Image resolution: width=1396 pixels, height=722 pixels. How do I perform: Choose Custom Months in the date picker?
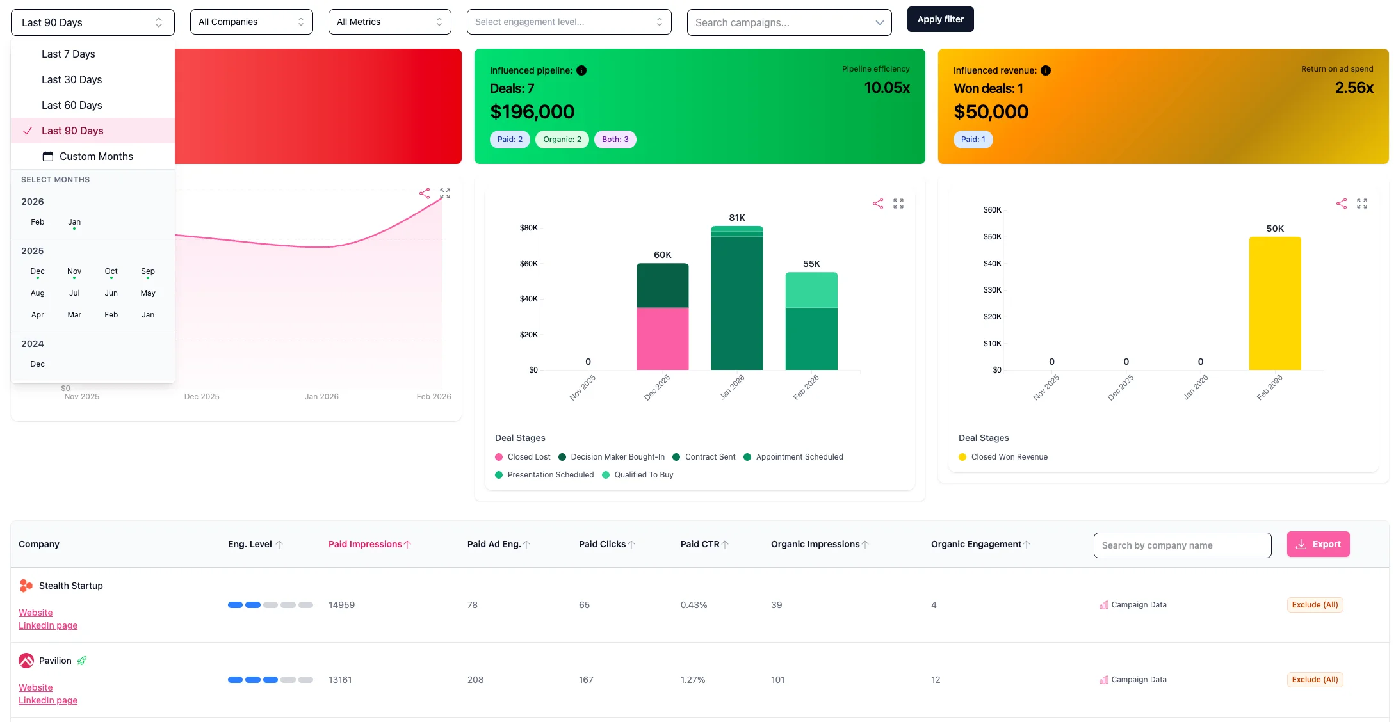pyautogui.click(x=96, y=156)
